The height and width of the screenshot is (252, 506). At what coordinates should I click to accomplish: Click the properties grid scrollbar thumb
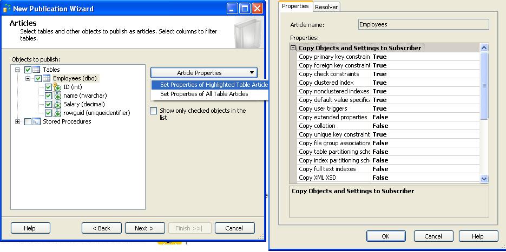[x=484, y=86]
